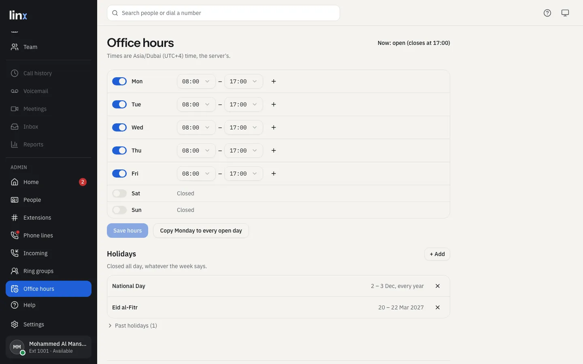583x364 pixels.
Task: Change Friday closing time dropdown
Action: [x=244, y=174]
